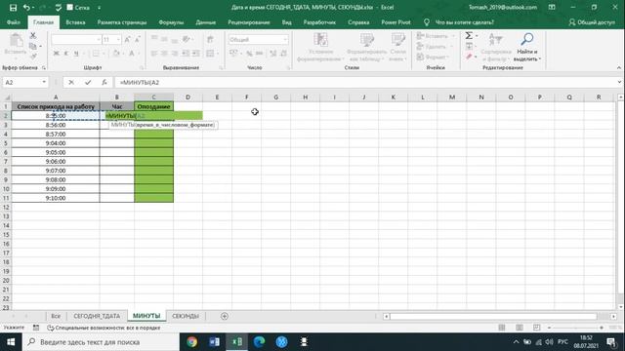Click the zoom slider in status bar
The image size is (625, 351).
(575, 328)
